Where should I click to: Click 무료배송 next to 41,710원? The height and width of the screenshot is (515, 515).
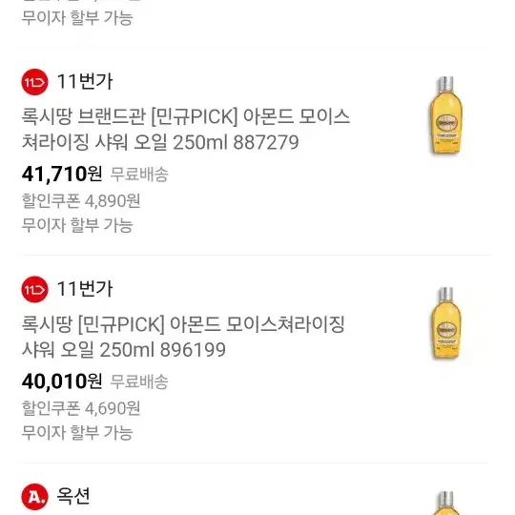(x=139, y=175)
